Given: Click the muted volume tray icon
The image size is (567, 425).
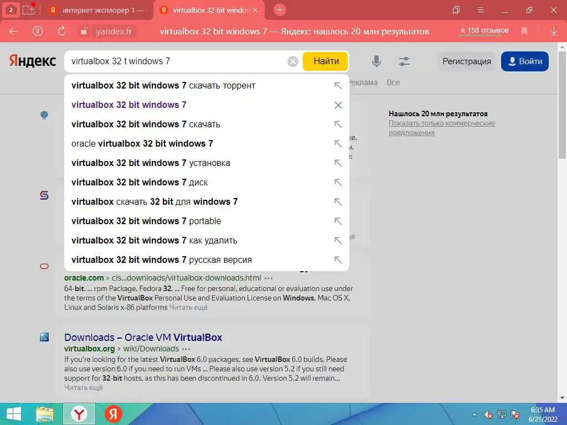Looking at the screenshot, I should tap(488, 414).
